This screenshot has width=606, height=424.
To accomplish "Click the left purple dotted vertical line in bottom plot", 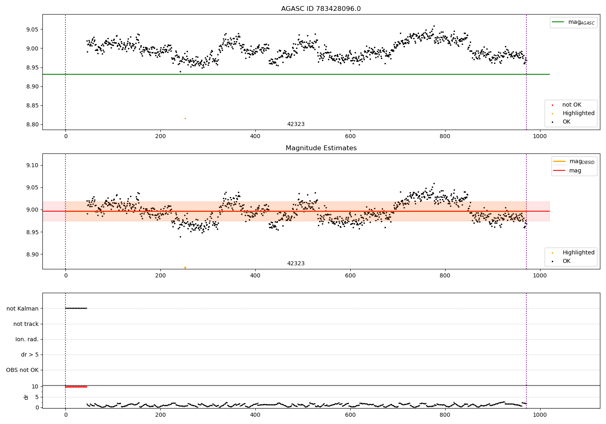I will [65, 351].
